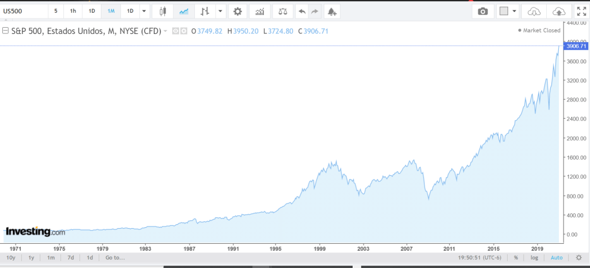Save chart layout with cloud upload icon
590x268 pixels.
(x=558, y=11)
